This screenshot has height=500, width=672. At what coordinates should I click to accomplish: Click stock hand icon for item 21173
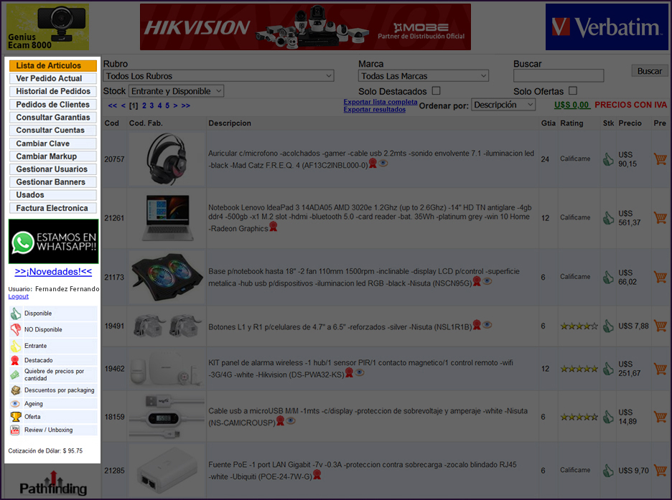point(608,277)
